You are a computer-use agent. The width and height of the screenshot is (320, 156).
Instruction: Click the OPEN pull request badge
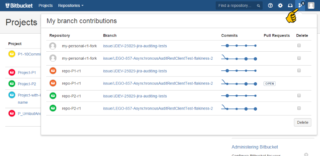[x=269, y=84]
